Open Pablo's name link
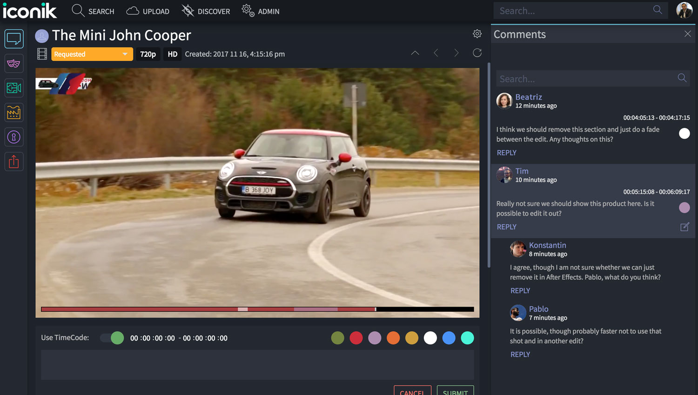 click(539, 309)
